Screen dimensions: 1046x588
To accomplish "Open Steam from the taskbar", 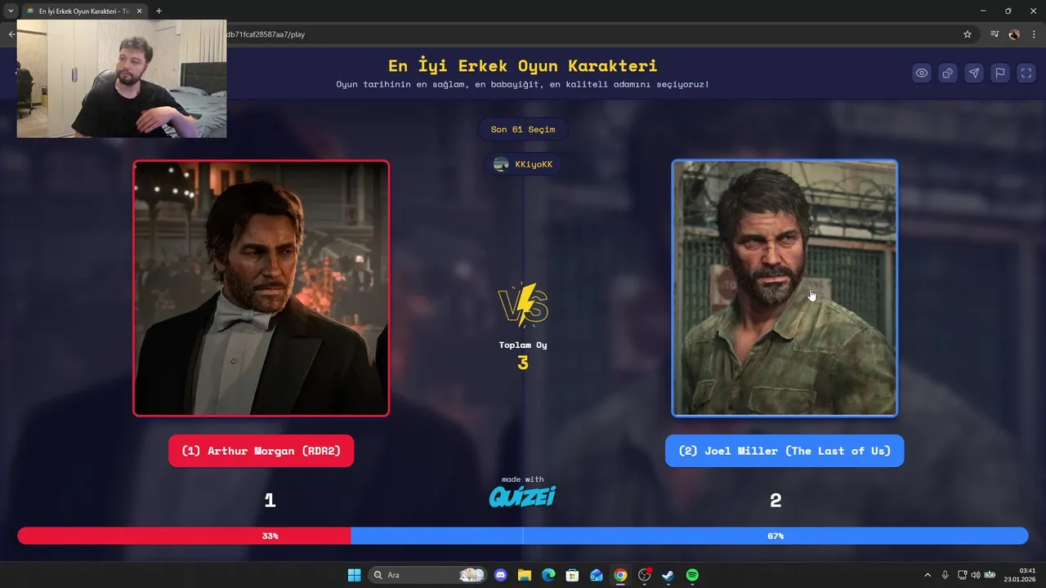I will coord(668,575).
